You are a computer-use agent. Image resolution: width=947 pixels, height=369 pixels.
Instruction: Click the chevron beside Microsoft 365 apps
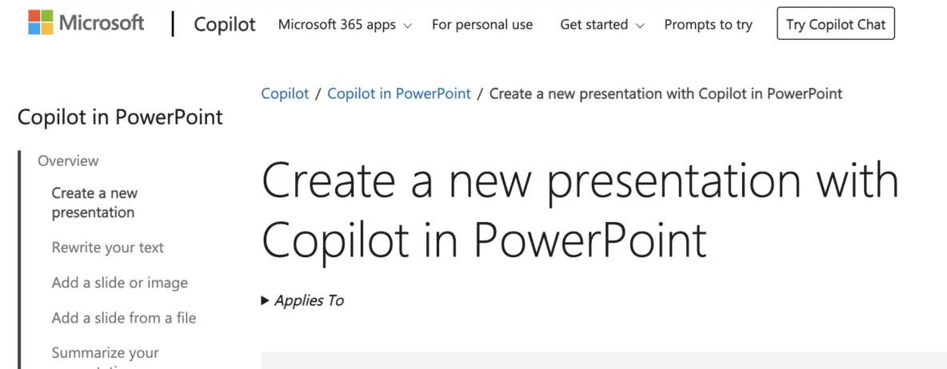(408, 26)
